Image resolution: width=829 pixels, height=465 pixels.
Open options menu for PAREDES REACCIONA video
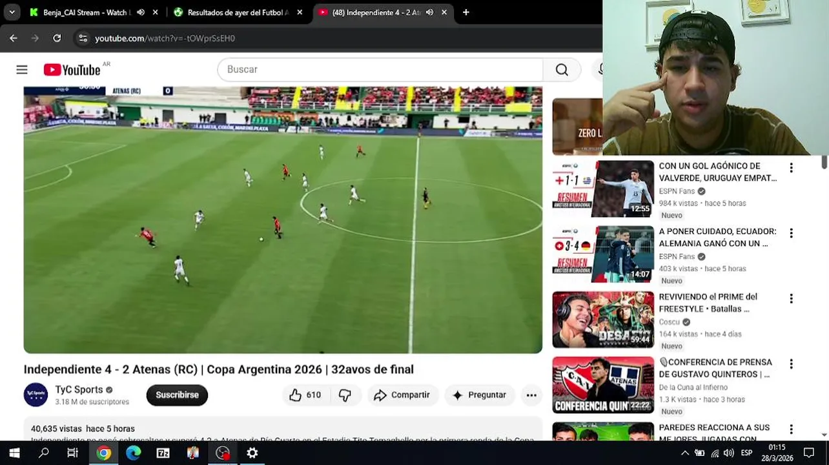791,429
